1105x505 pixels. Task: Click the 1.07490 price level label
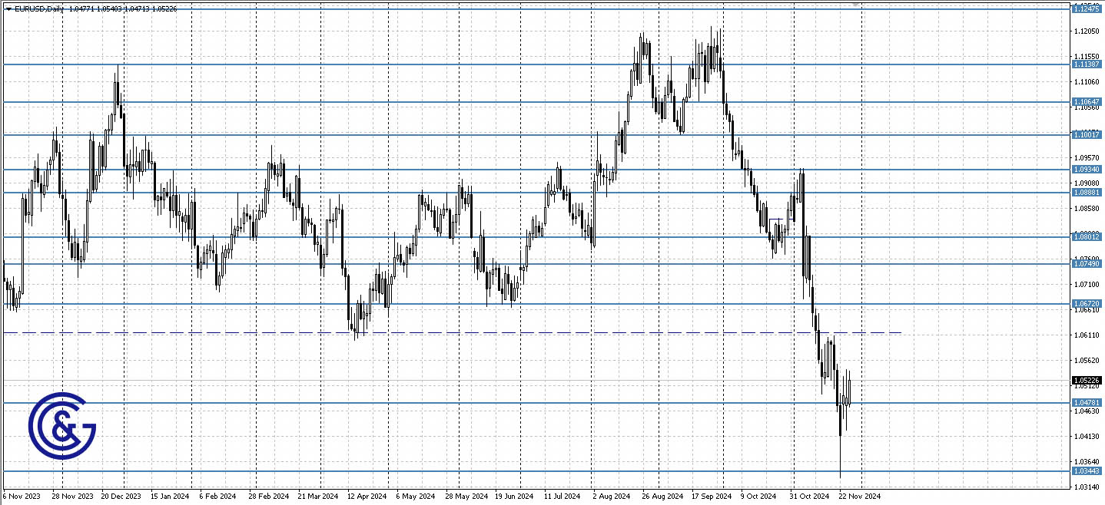click(x=1087, y=263)
